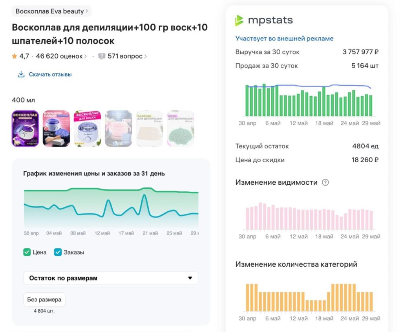Expand chevron next to 571 вопрос
This screenshot has height=332, width=402.
pyautogui.click(x=145, y=56)
